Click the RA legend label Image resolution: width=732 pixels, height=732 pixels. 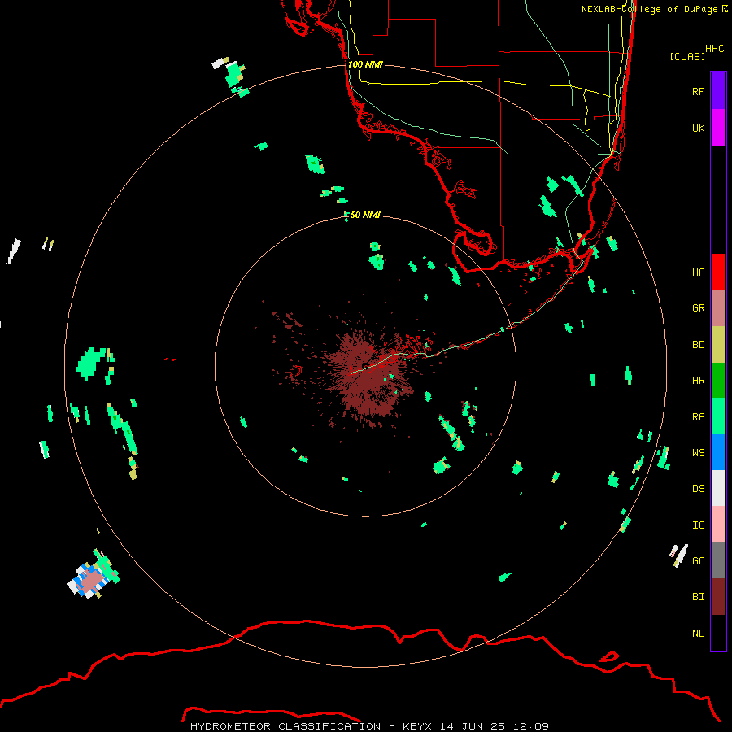pos(698,417)
